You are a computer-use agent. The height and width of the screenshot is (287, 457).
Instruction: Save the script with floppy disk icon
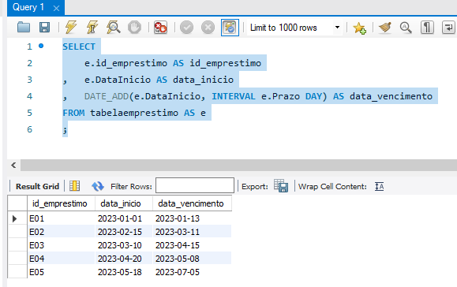pyautogui.click(x=44, y=28)
